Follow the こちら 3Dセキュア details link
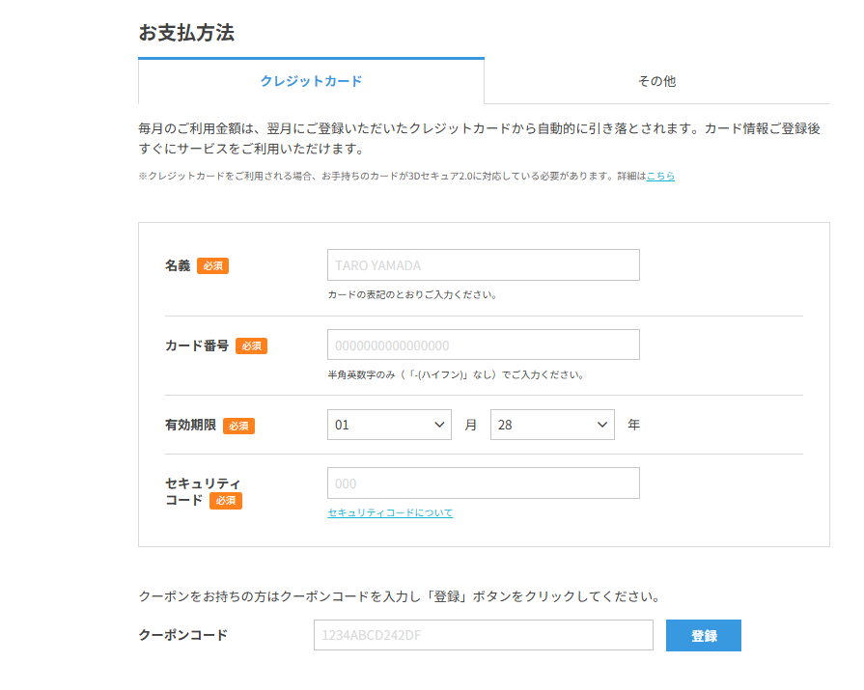Image resolution: width=864 pixels, height=690 pixels. pyautogui.click(x=660, y=177)
